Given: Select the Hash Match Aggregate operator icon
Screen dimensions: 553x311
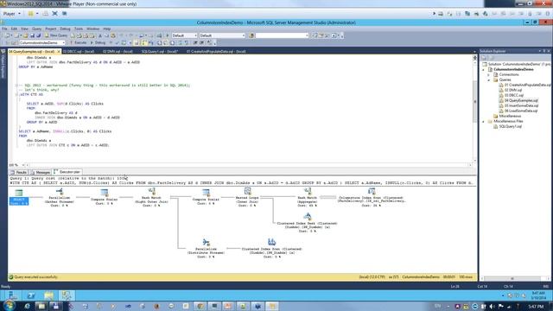Looking at the screenshot, I should click(x=308, y=191).
